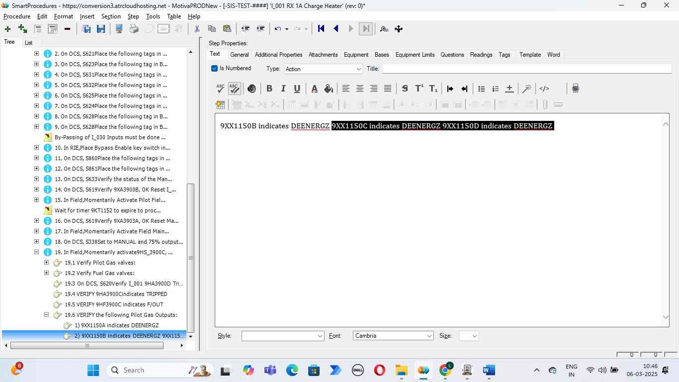The height and width of the screenshot is (382, 679).
Task: Click the Windows Start button
Action: (x=93, y=370)
